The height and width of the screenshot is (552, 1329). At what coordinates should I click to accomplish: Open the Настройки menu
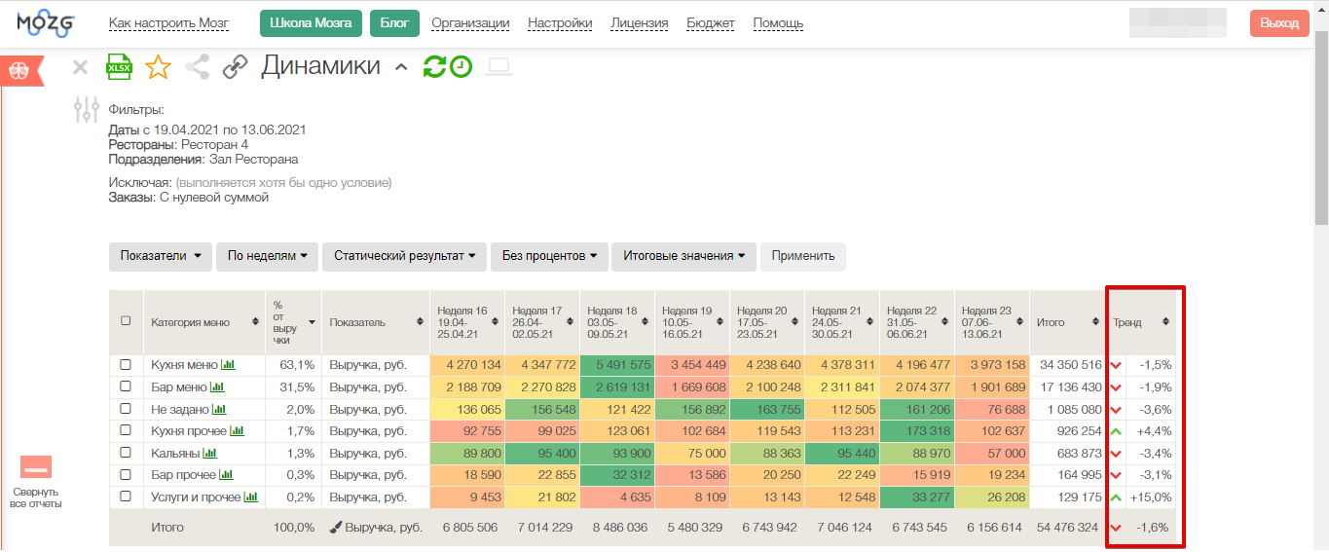tap(560, 23)
